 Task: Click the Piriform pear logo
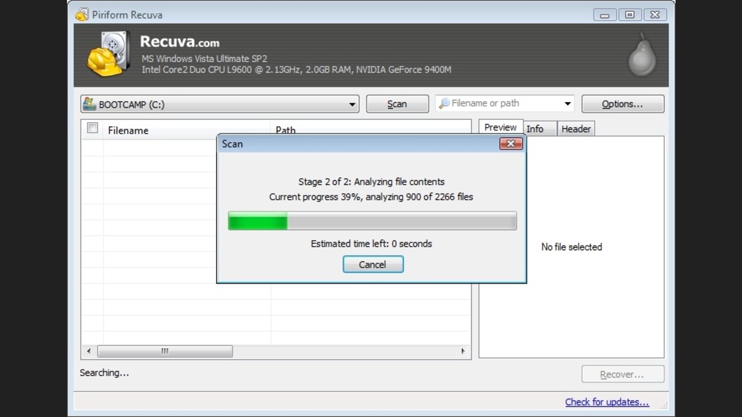pos(642,55)
